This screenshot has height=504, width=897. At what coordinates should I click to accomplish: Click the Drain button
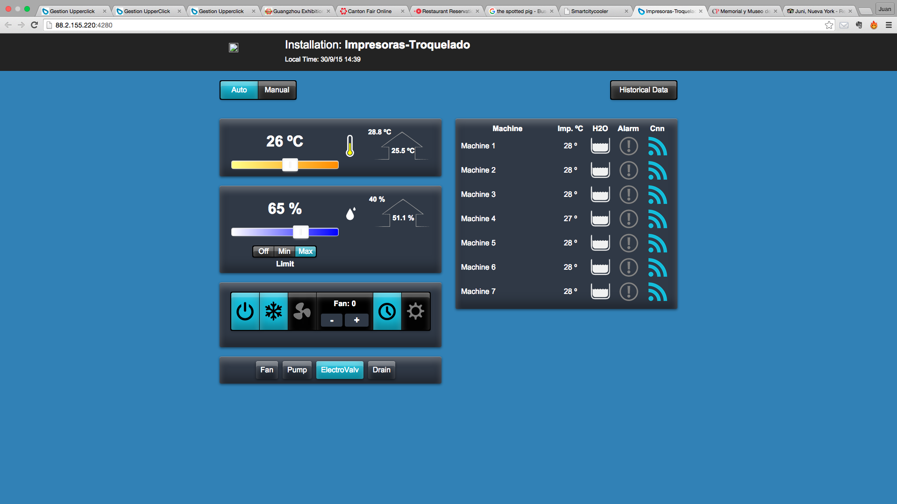(x=381, y=370)
